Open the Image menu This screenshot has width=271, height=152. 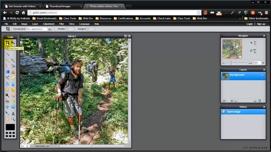pos(24,24)
